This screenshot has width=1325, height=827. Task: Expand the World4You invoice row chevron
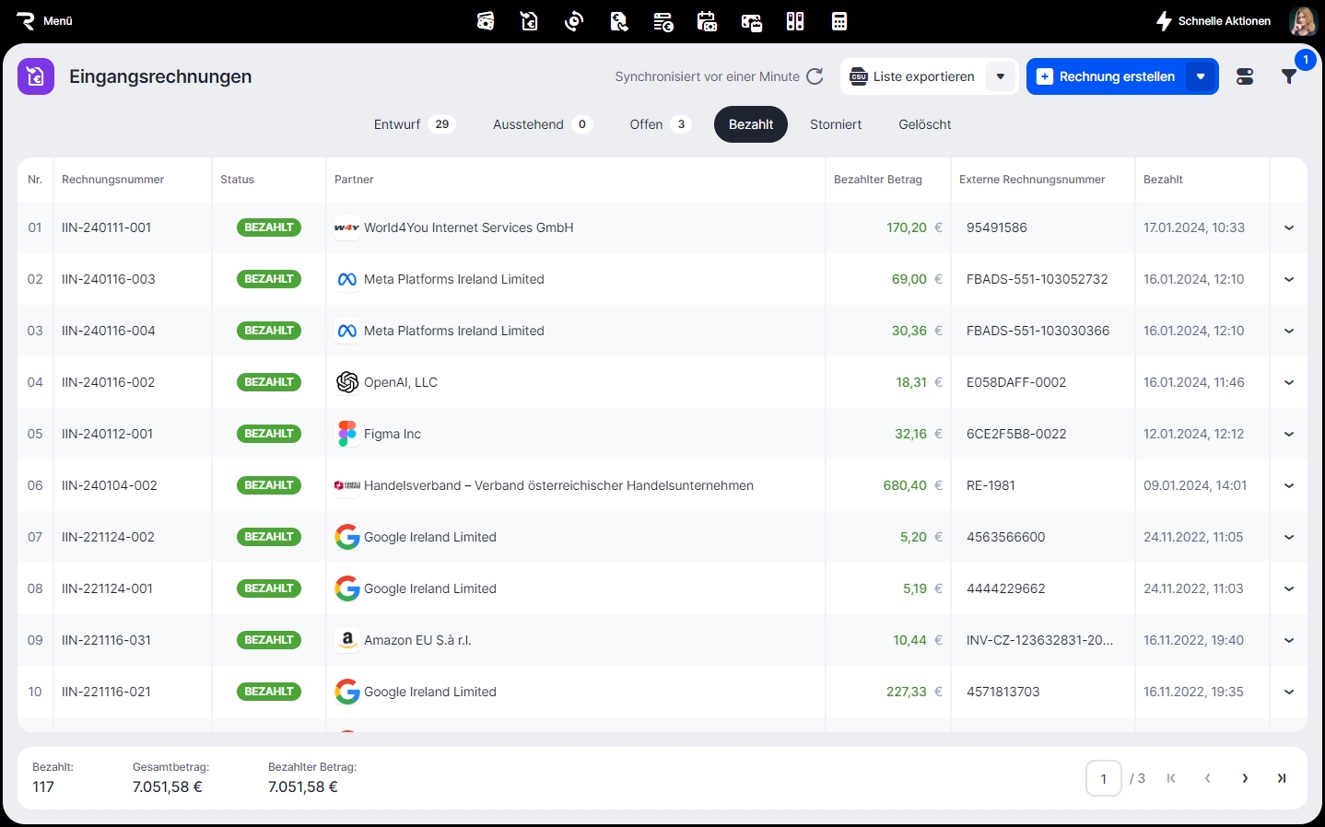click(x=1289, y=227)
